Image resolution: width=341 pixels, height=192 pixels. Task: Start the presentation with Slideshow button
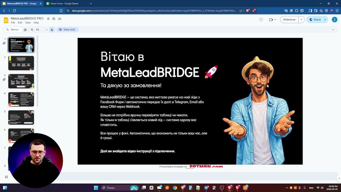point(289,19)
